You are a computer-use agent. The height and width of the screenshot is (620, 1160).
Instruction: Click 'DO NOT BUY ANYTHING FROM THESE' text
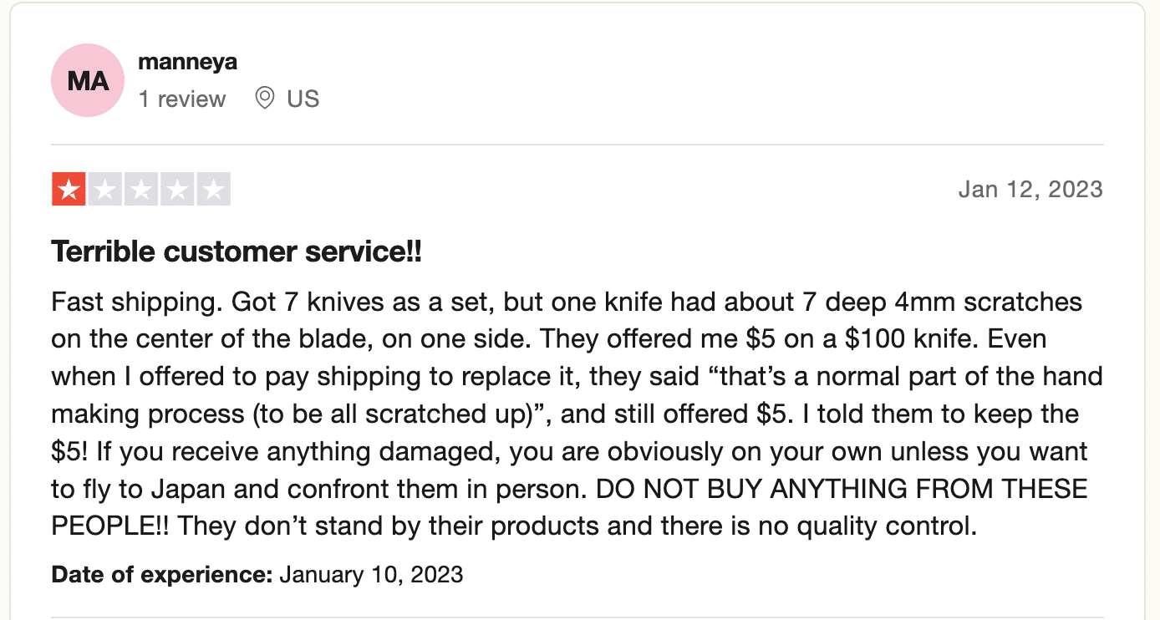click(x=842, y=489)
